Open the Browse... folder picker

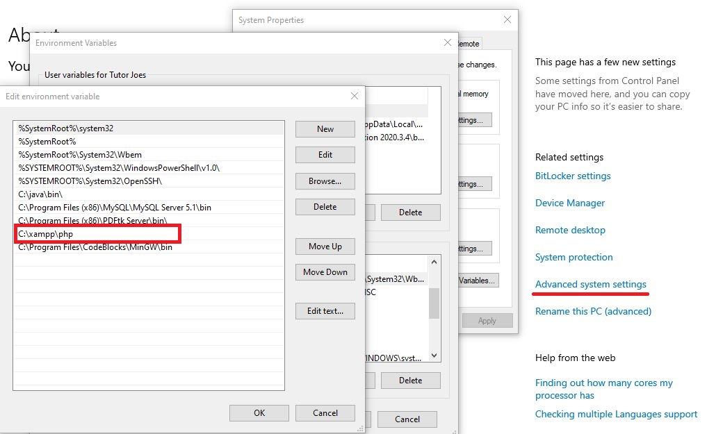click(325, 181)
